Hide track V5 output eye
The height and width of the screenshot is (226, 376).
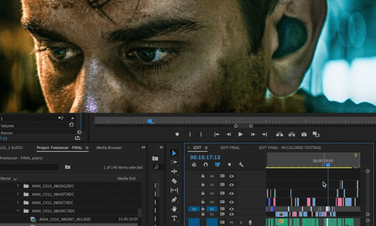coord(231,185)
